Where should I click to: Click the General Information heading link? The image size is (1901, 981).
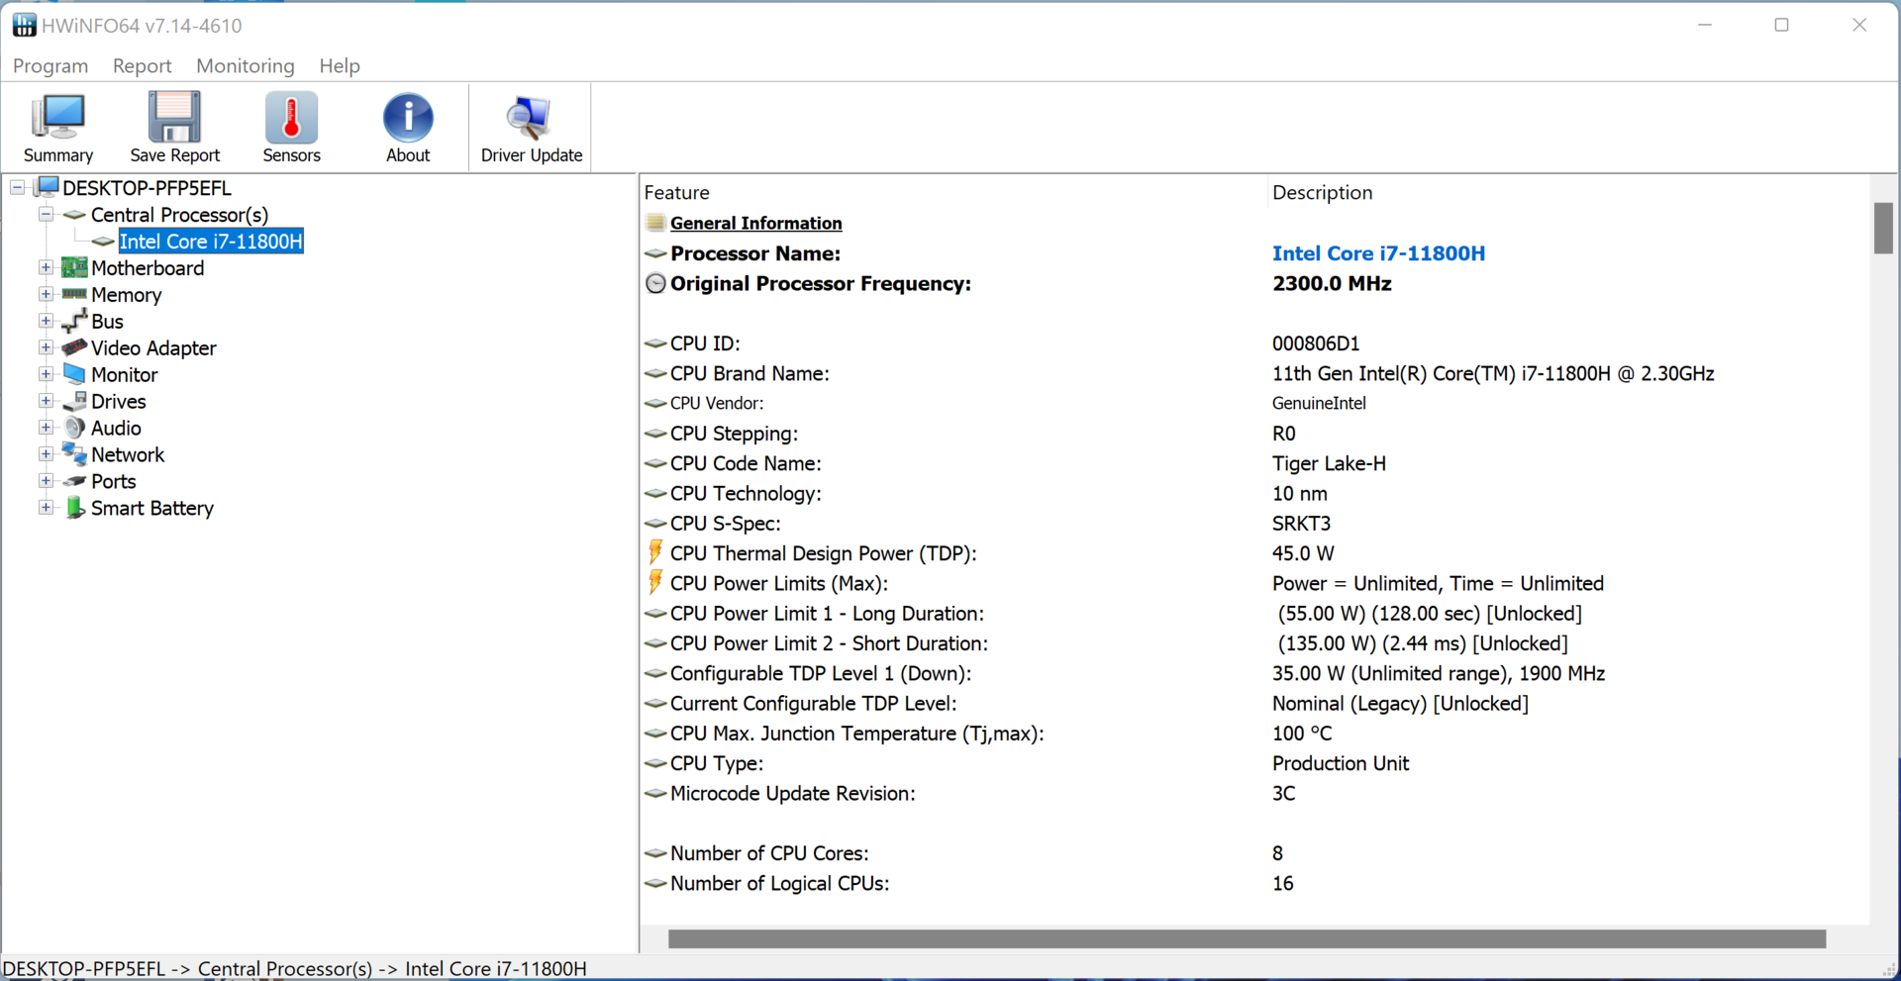[756, 224]
